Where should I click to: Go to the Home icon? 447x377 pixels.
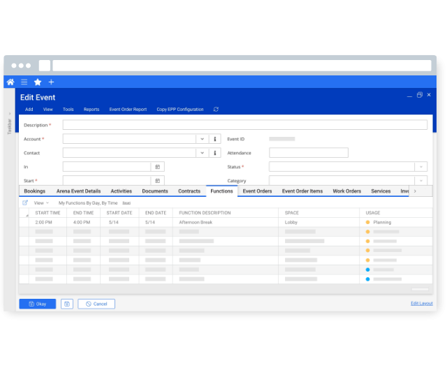(x=10, y=82)
